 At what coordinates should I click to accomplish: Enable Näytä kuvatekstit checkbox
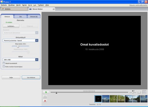(x=4, y=63)
